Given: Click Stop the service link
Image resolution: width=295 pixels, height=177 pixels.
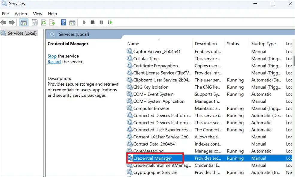Looking at the screenshot, I should pyautogui.click(x=52, y=56).
